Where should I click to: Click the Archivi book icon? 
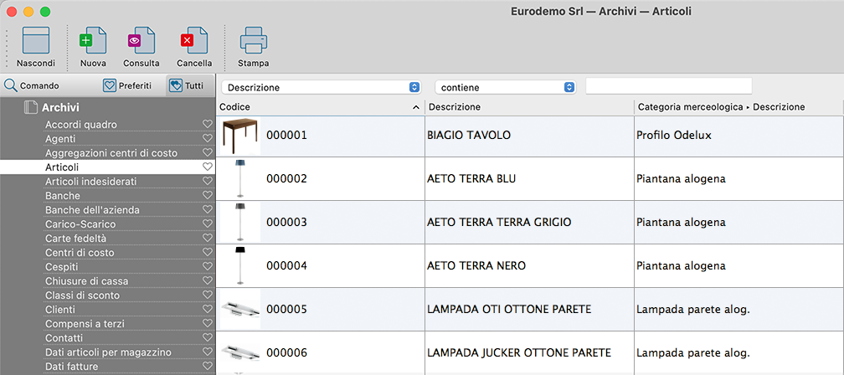31,107
